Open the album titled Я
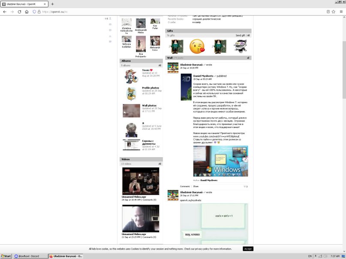This screenshot has height=259, width=346. click(x=143, y=123)
